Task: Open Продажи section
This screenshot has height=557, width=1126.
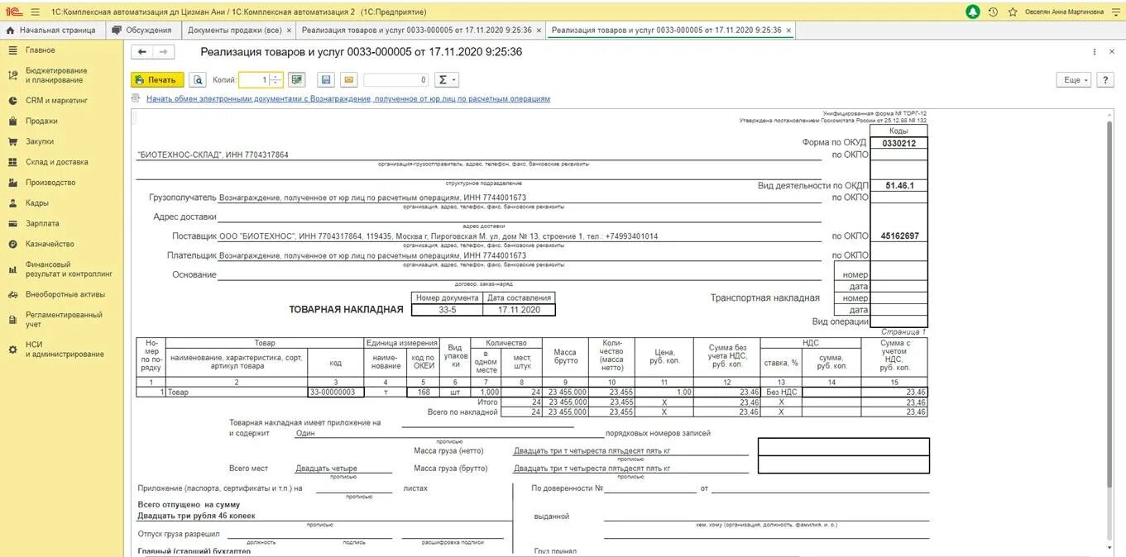Action: tap(62, 121)
